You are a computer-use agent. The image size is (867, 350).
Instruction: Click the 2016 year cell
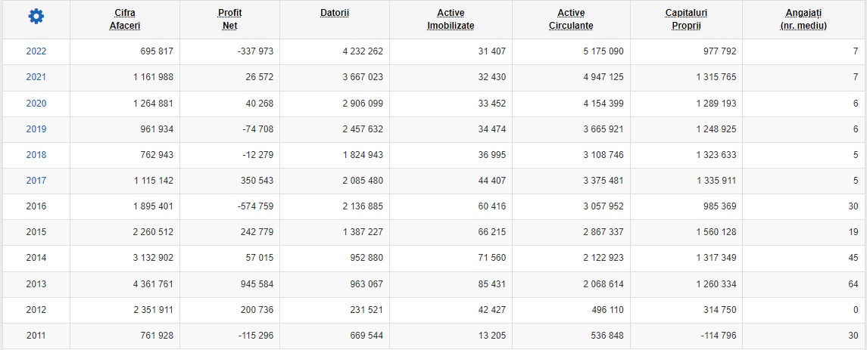click(x=36, y=206)
